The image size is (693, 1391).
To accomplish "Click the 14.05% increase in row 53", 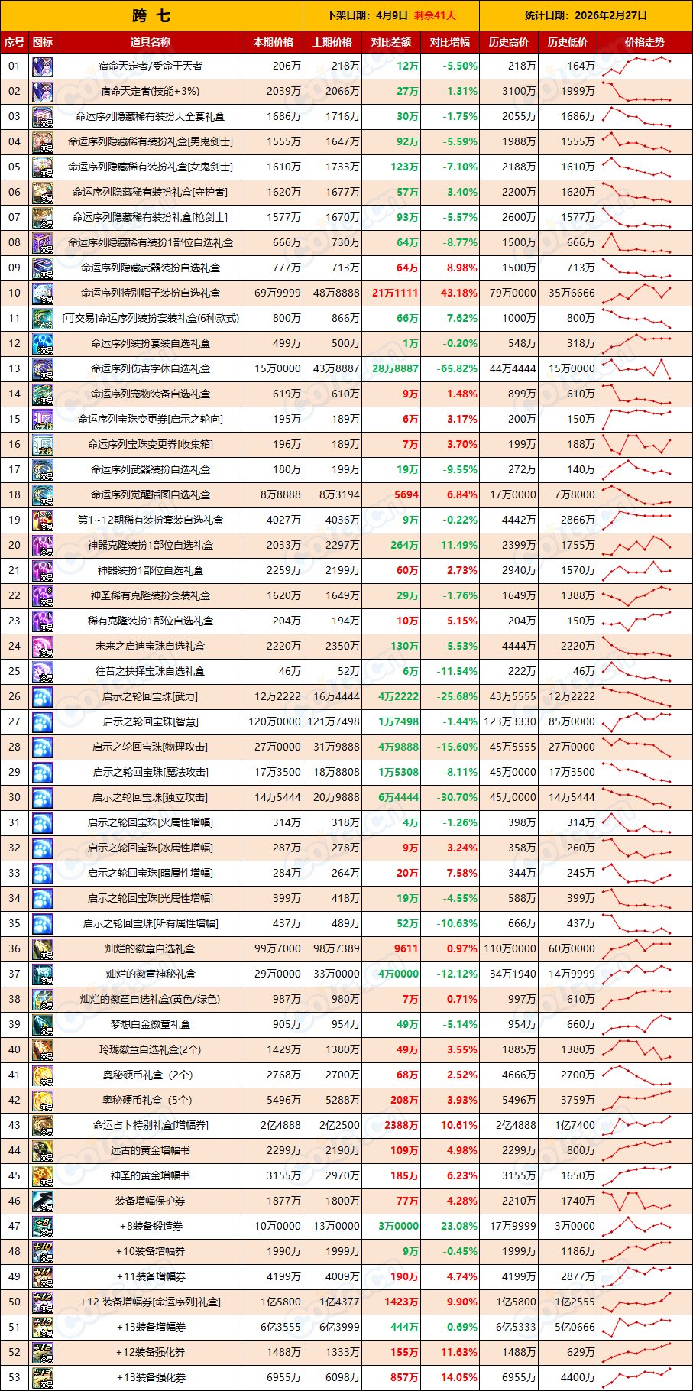I will point(458,1378).
